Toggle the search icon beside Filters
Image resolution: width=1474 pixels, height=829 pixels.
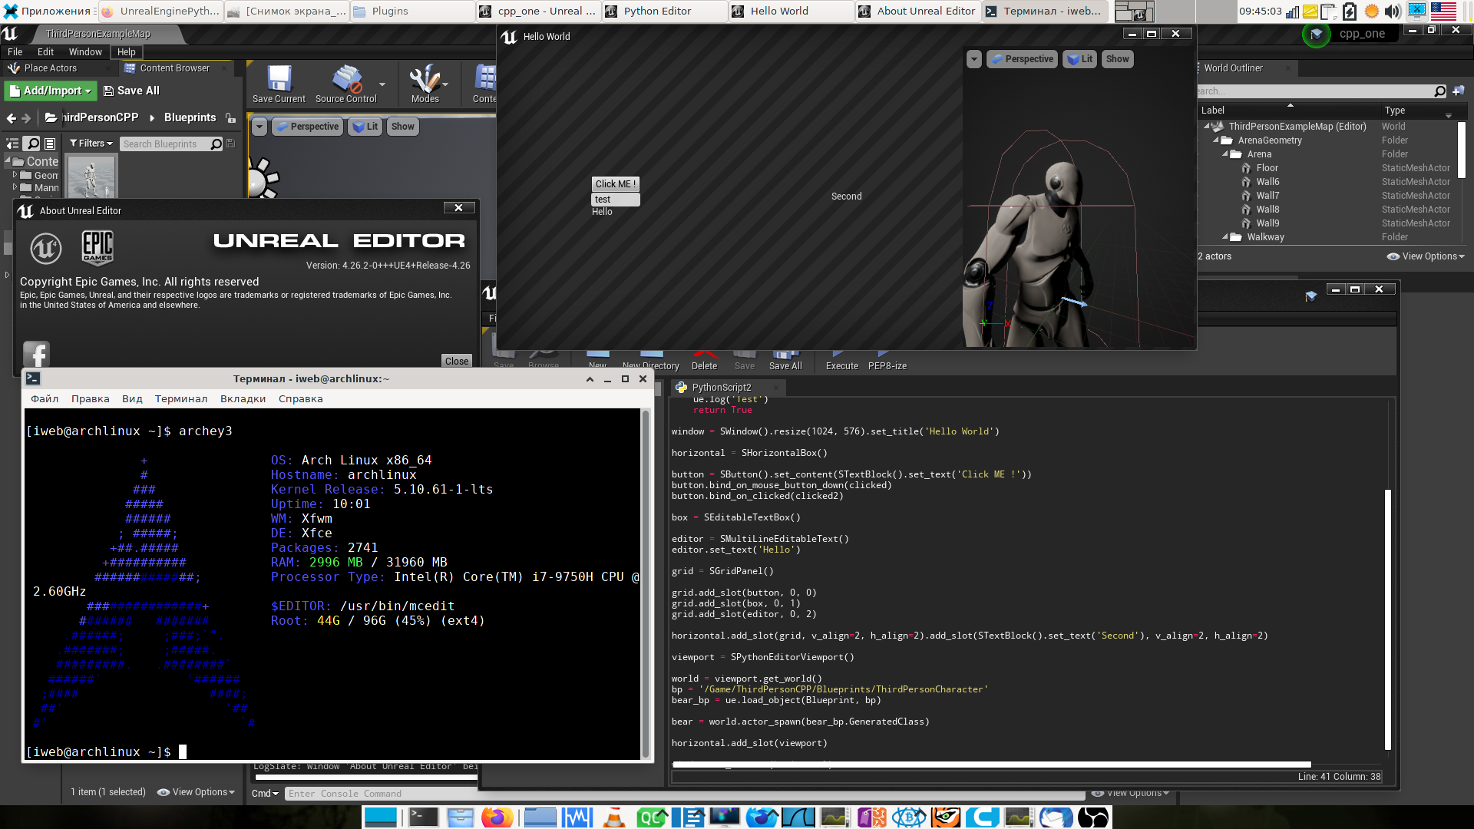(31, 144)
